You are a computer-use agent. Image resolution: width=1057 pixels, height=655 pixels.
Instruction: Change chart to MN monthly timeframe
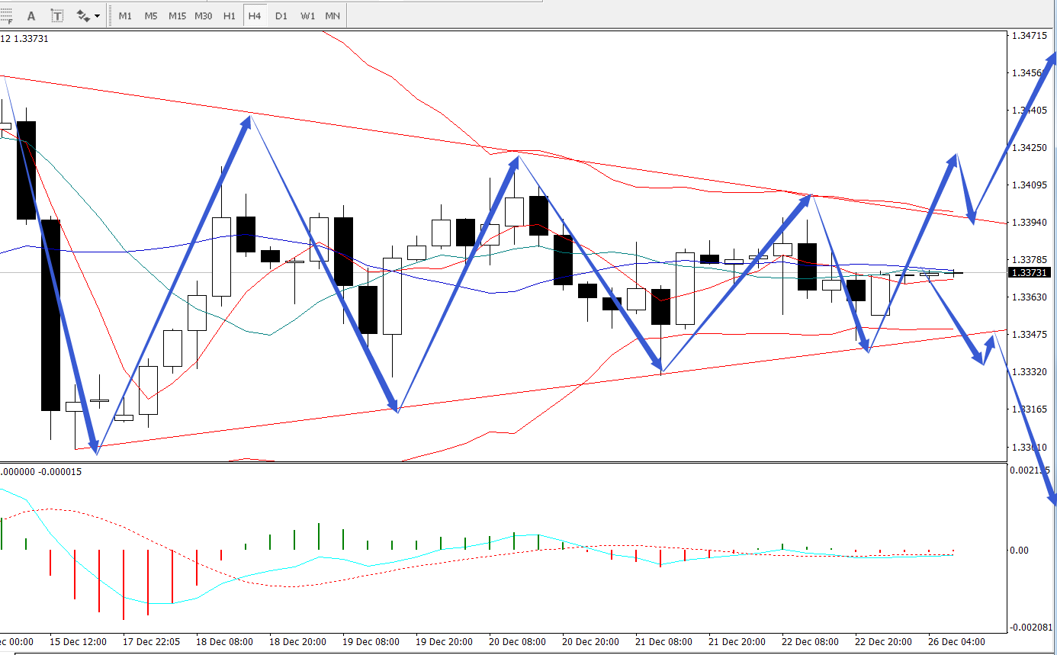(333, 15)
